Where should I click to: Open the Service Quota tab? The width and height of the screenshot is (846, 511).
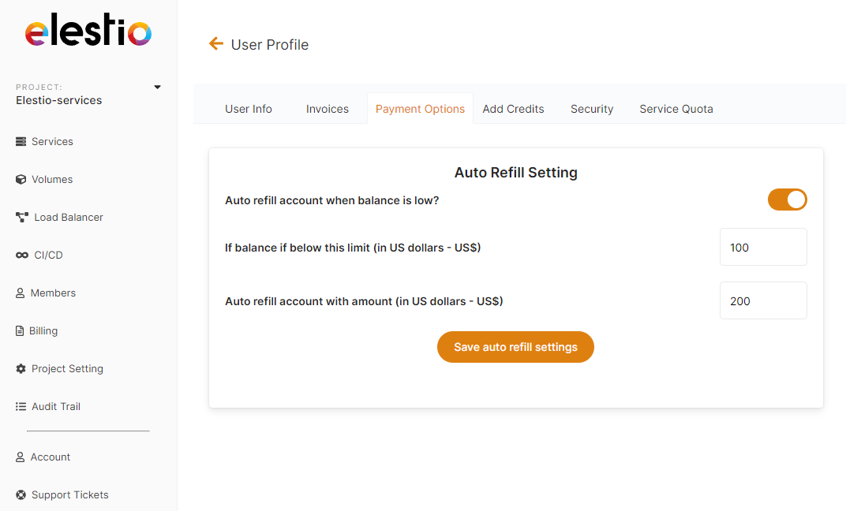pyautogui.click(x=676, y=109)
